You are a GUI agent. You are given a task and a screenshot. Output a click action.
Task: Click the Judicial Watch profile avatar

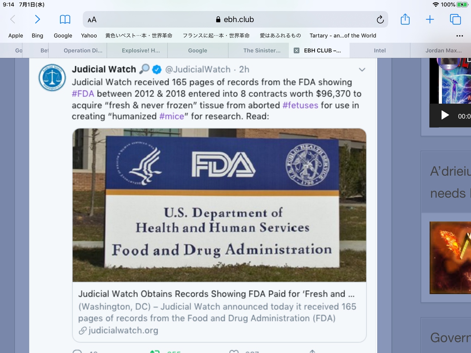click(x=52, y=78)
